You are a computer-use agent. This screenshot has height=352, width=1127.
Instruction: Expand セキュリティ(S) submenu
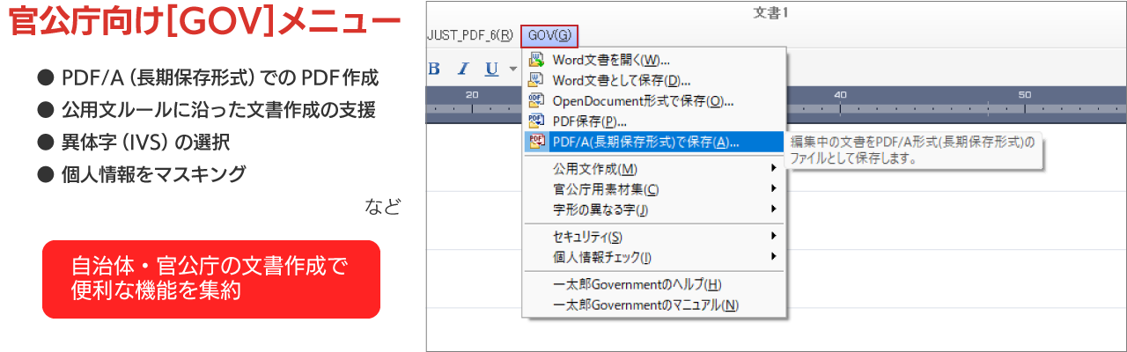(653, 236)
